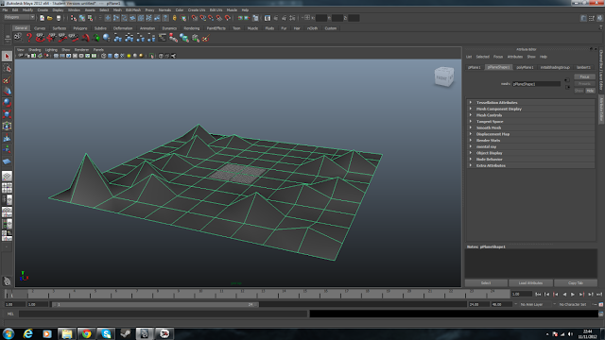Toggle lock selection icon in status line
The height and width of the screenshot is (340, 605).
pyautogui.click(x=174, y=18)
